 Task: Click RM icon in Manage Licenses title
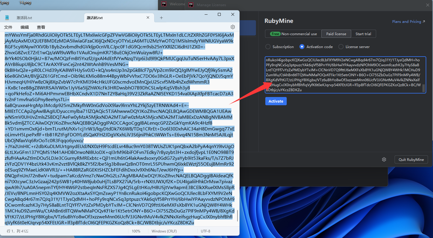click(x=191, y=4)
